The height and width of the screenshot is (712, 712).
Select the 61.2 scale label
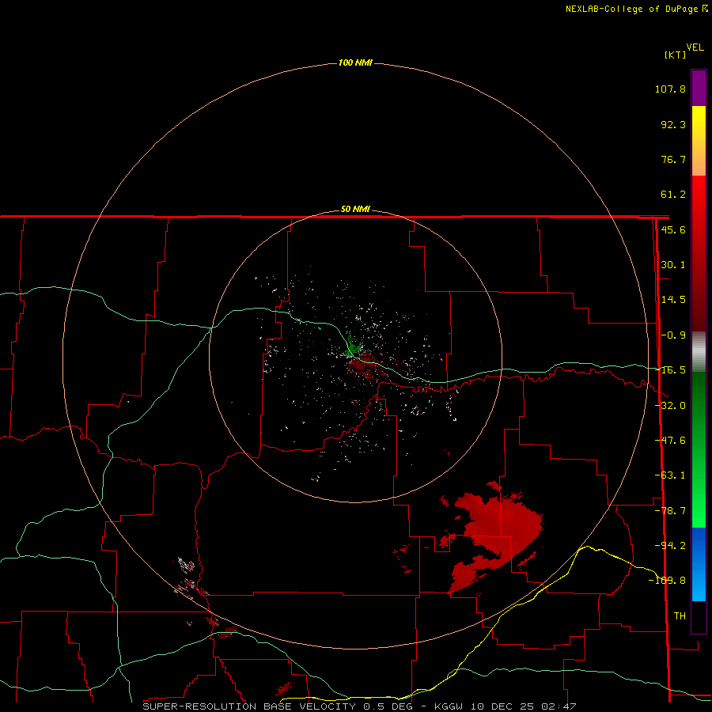[673, 195]
